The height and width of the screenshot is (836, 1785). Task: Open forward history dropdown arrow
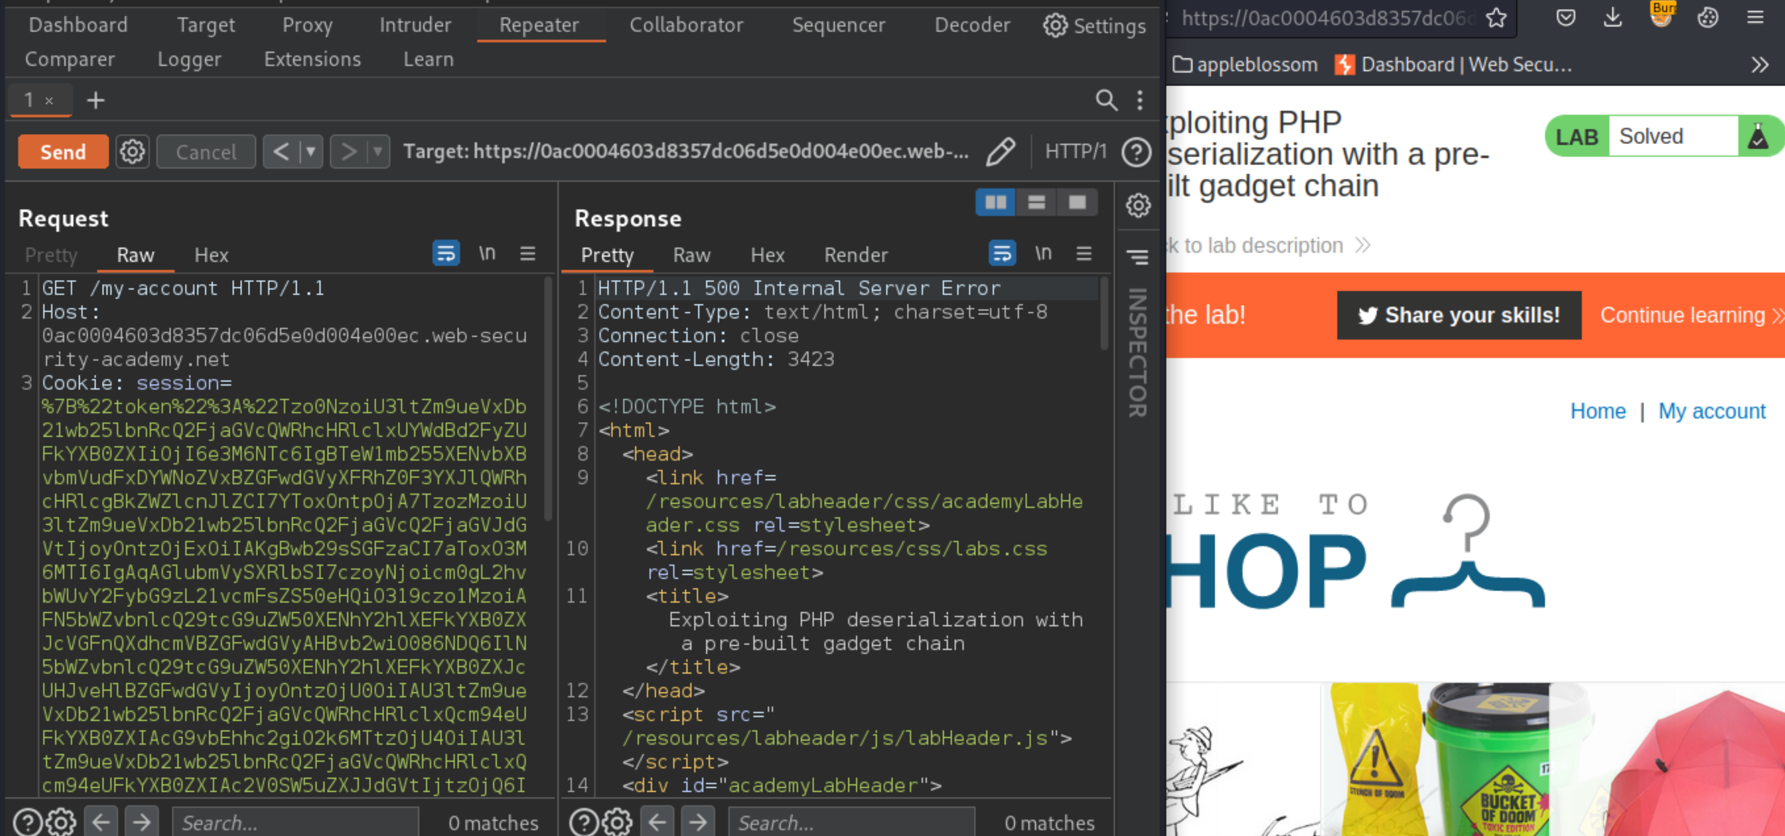[x=378, y=151]
